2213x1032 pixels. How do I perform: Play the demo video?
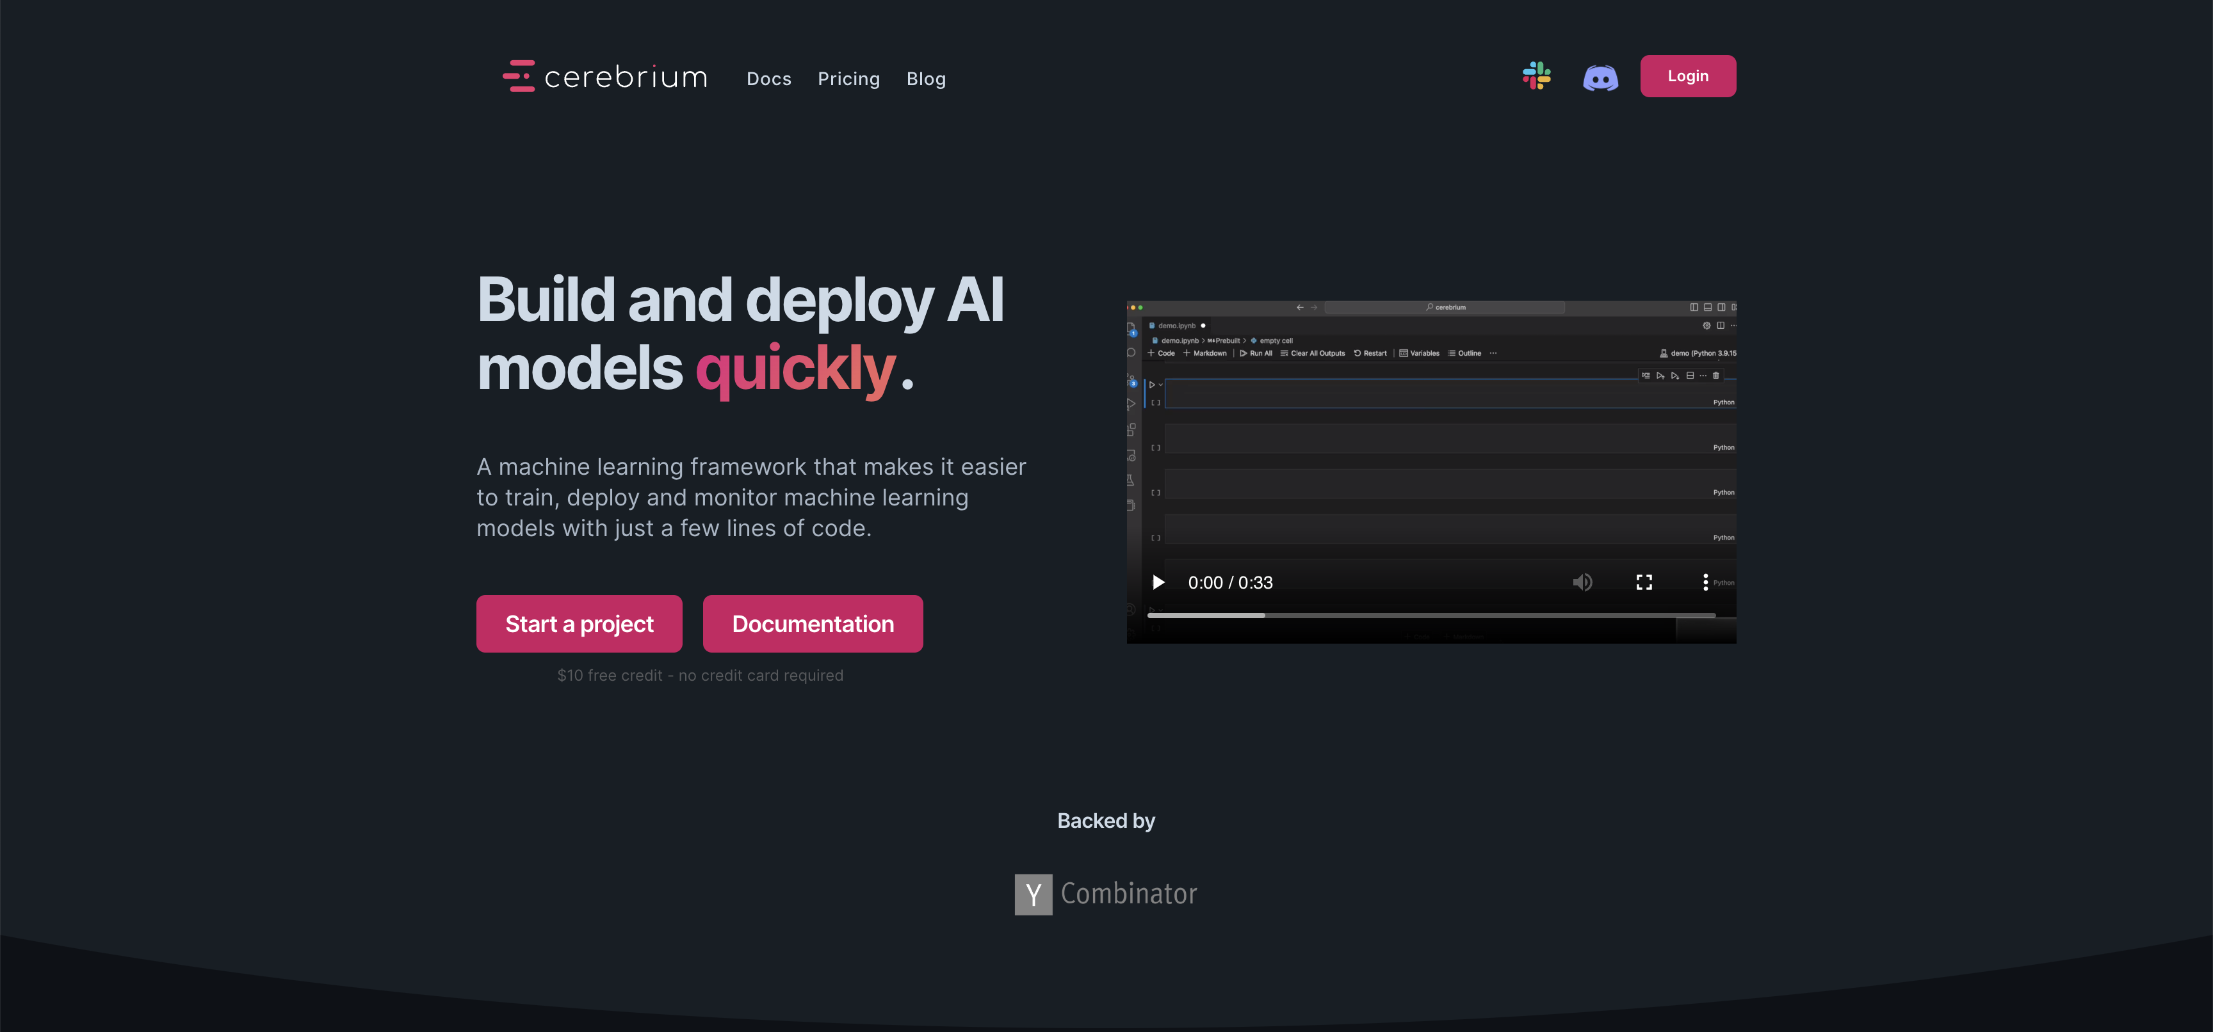(1157, 581)
